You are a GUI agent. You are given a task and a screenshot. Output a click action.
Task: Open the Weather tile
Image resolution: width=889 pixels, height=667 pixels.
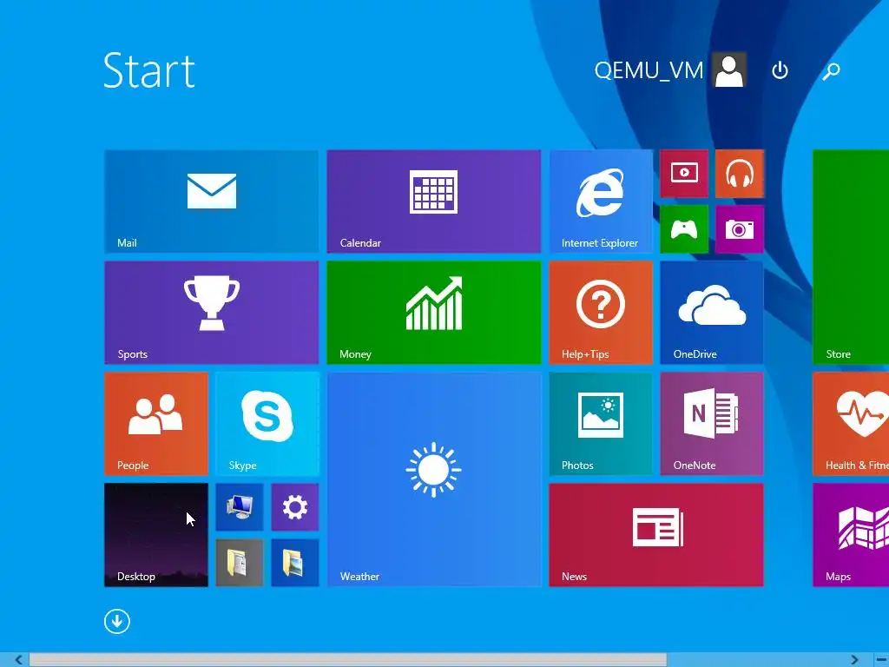(434, 479)
